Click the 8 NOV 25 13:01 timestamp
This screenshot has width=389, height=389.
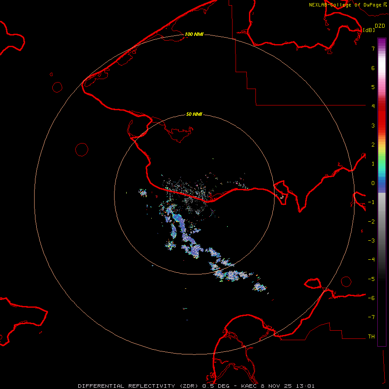[x=288, y=386]
